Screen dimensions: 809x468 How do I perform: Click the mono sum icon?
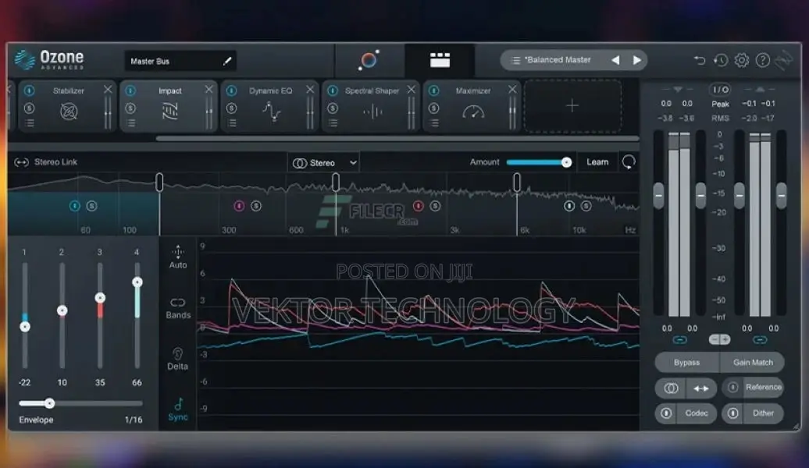(671, 388)
